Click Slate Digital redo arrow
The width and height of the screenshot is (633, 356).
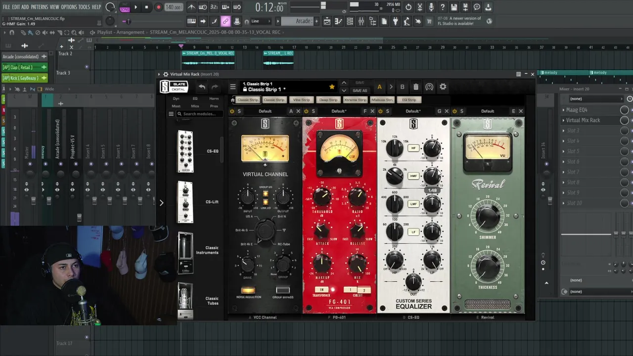pos(215,87)
